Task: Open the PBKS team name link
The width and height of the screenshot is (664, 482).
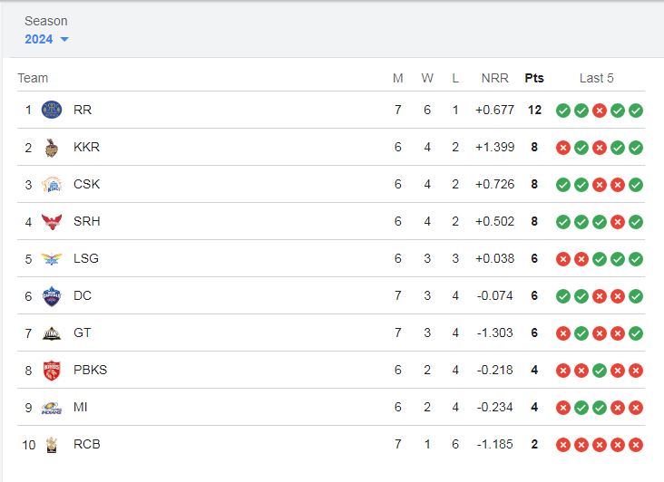Action: (90, 370)
